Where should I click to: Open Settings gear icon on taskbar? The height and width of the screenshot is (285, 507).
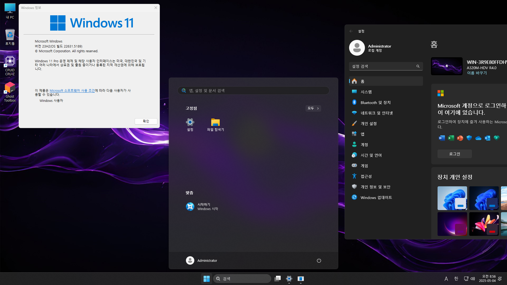pos(289,279)
